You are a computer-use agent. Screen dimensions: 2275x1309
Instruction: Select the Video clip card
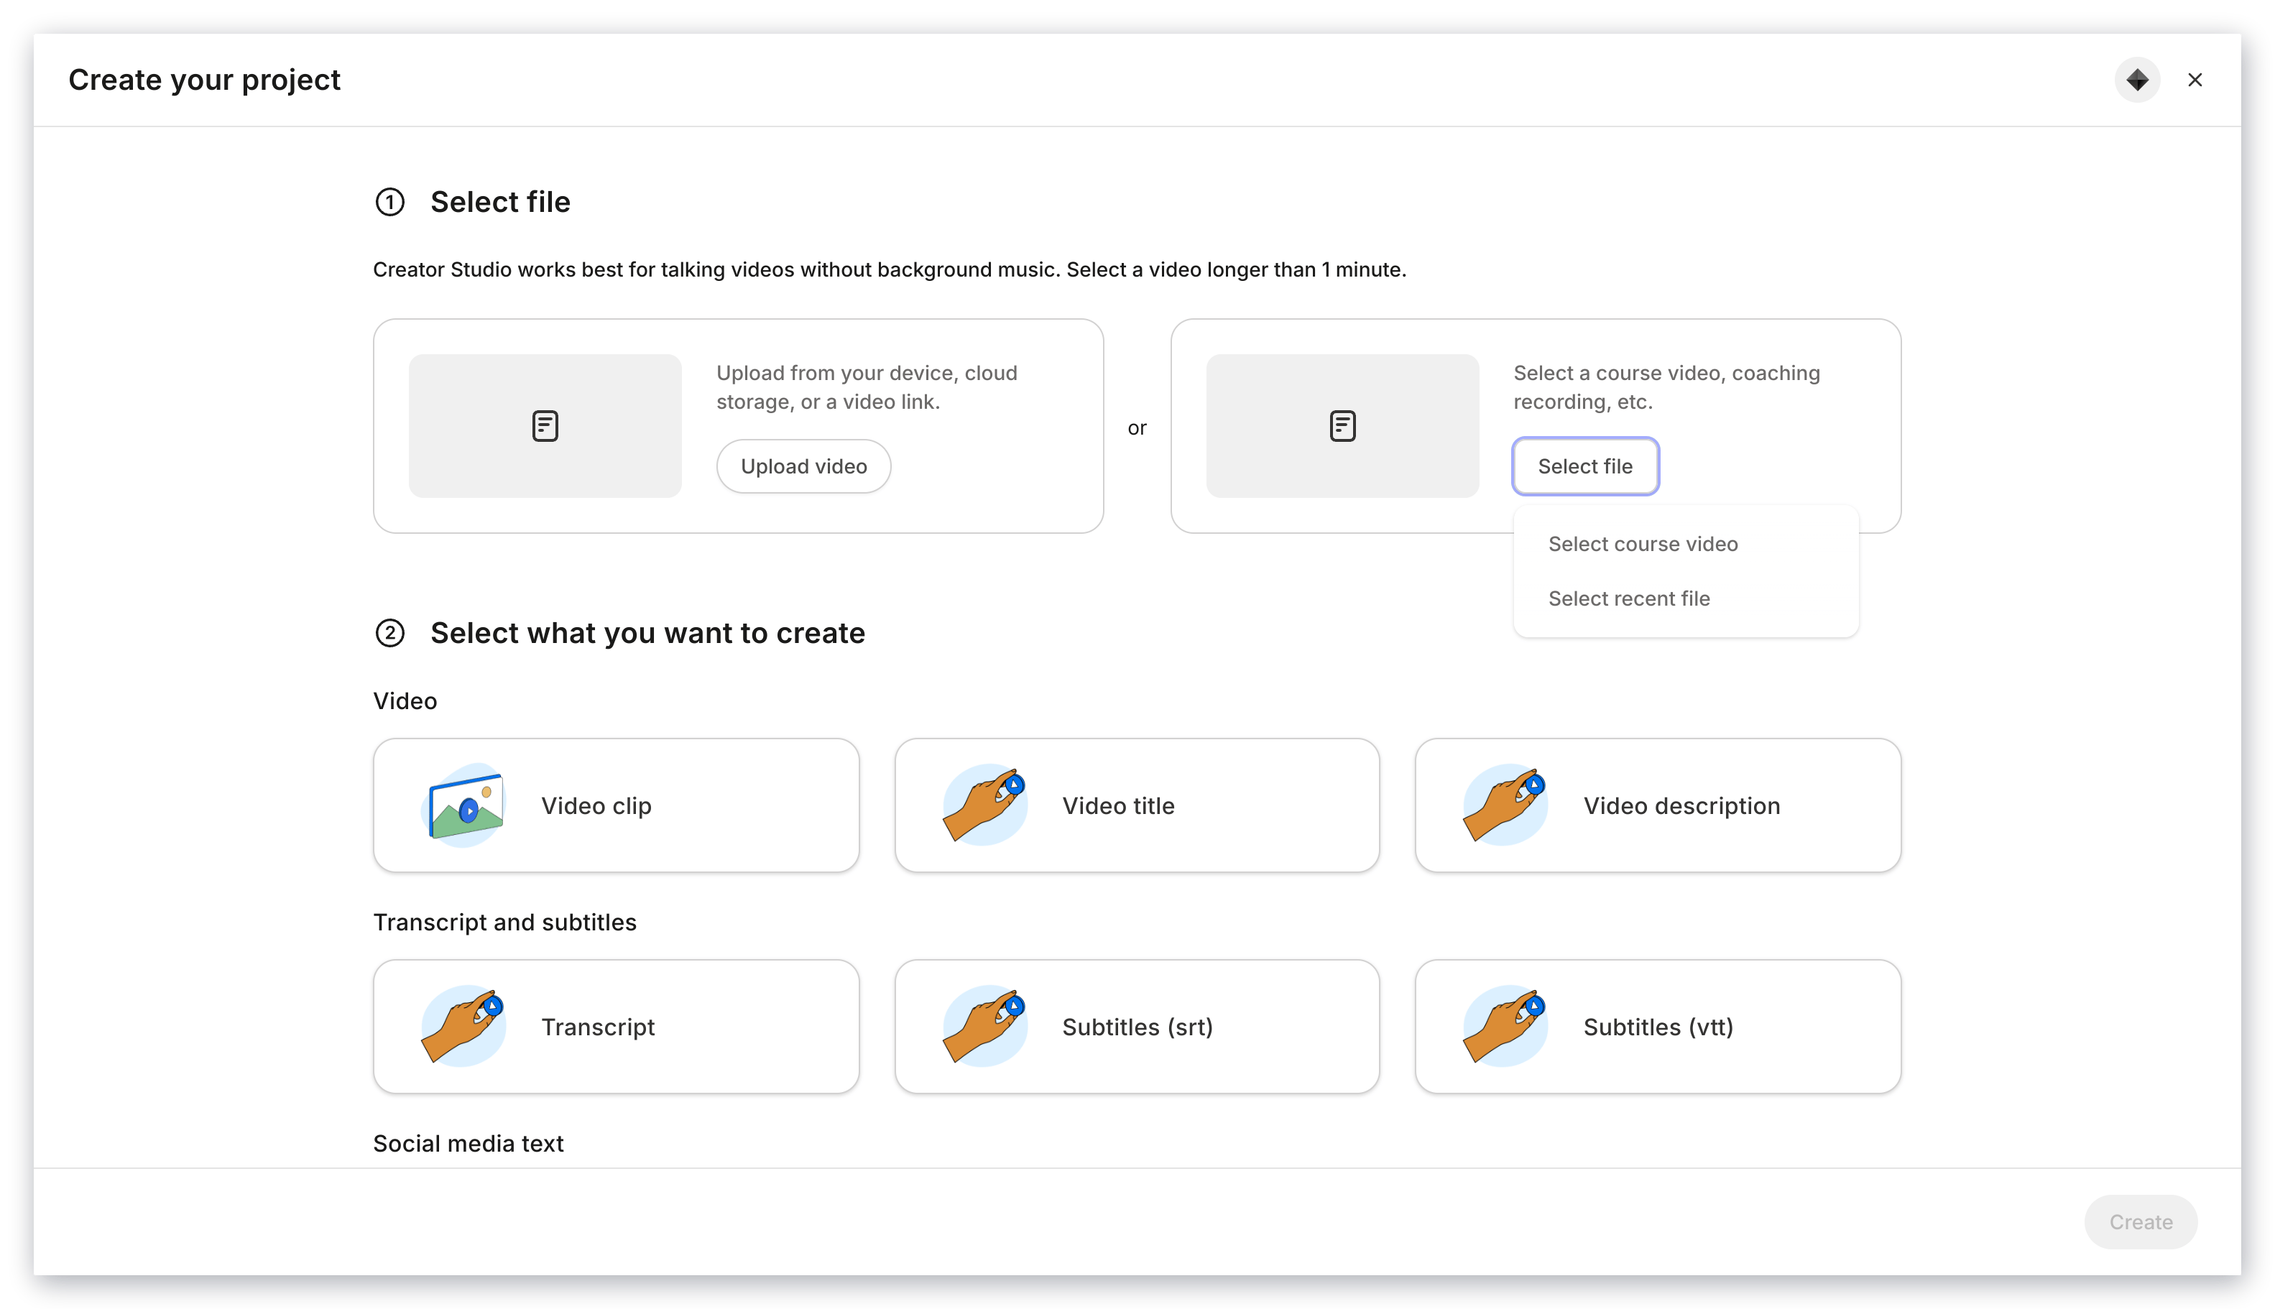point(616,805)
